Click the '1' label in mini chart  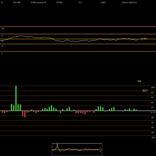pyautogui.click(x=100, y=148)
